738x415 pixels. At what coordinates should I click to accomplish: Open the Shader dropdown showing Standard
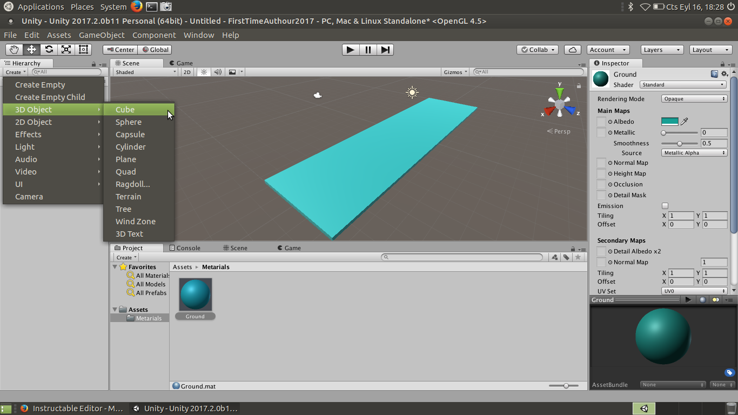[683, 85]
